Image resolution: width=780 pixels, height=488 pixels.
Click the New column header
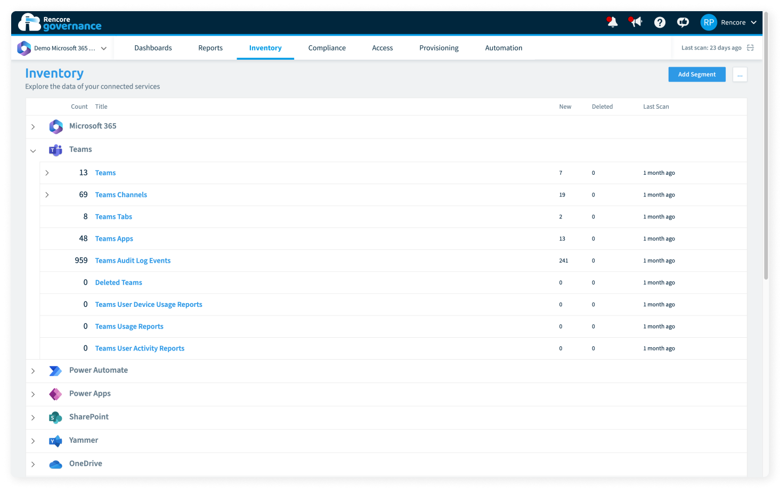(x=565, y=107)
